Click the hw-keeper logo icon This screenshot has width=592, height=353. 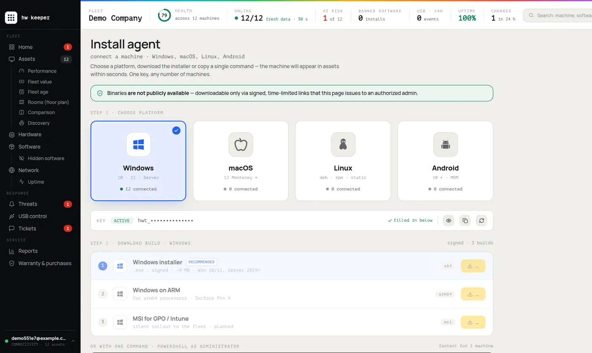tap(11, 18)
